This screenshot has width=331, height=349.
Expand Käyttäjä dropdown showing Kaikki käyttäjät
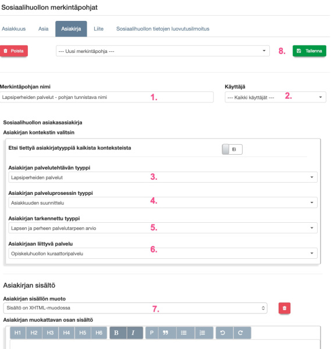[275, 97]
